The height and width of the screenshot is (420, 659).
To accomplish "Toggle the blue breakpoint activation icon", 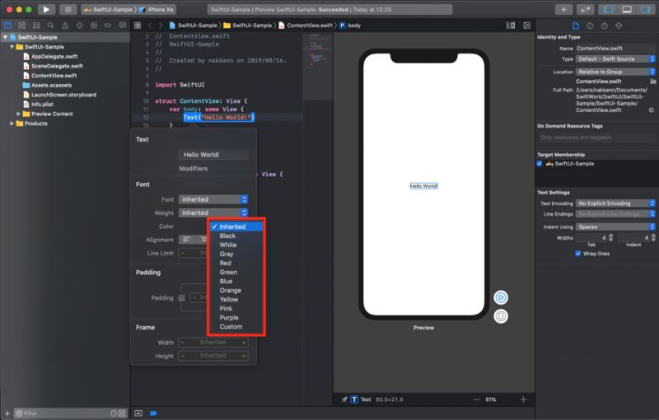I will coord(153,413).
